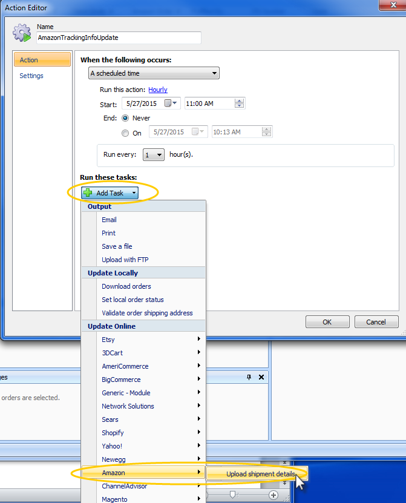The height and width of the screenshot is (503, 406).
Task: Expand the Generic - Module submenu
Action: point(143,393)
